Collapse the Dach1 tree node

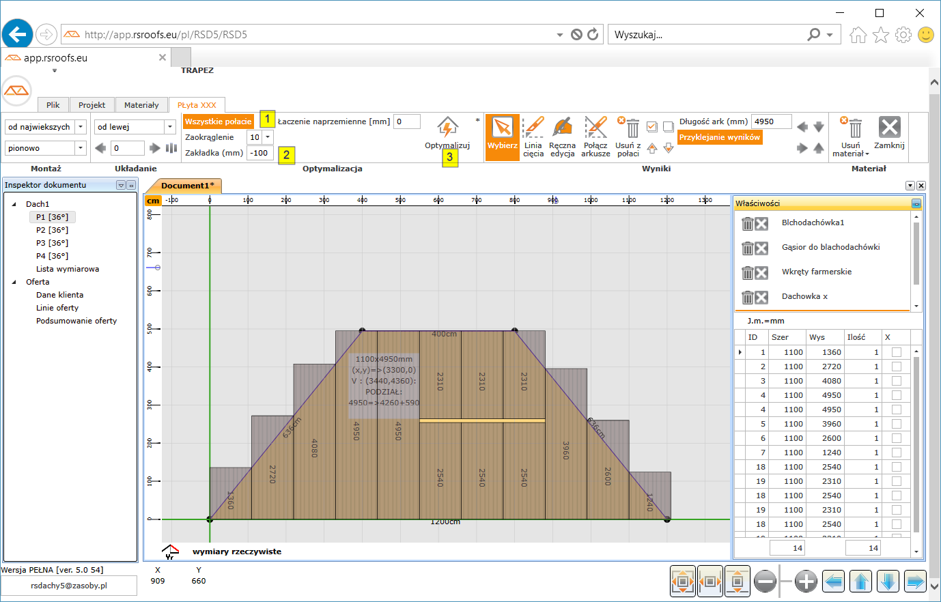coord(14,204)
